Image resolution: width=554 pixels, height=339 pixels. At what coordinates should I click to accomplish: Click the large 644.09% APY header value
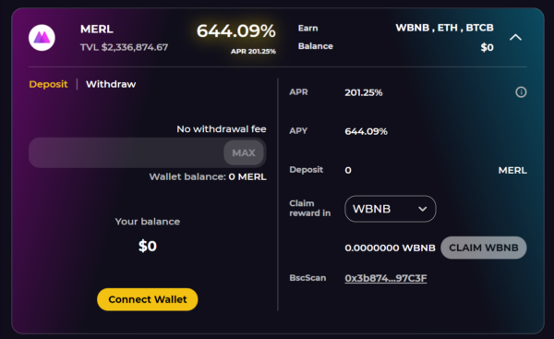click(236, 31)
